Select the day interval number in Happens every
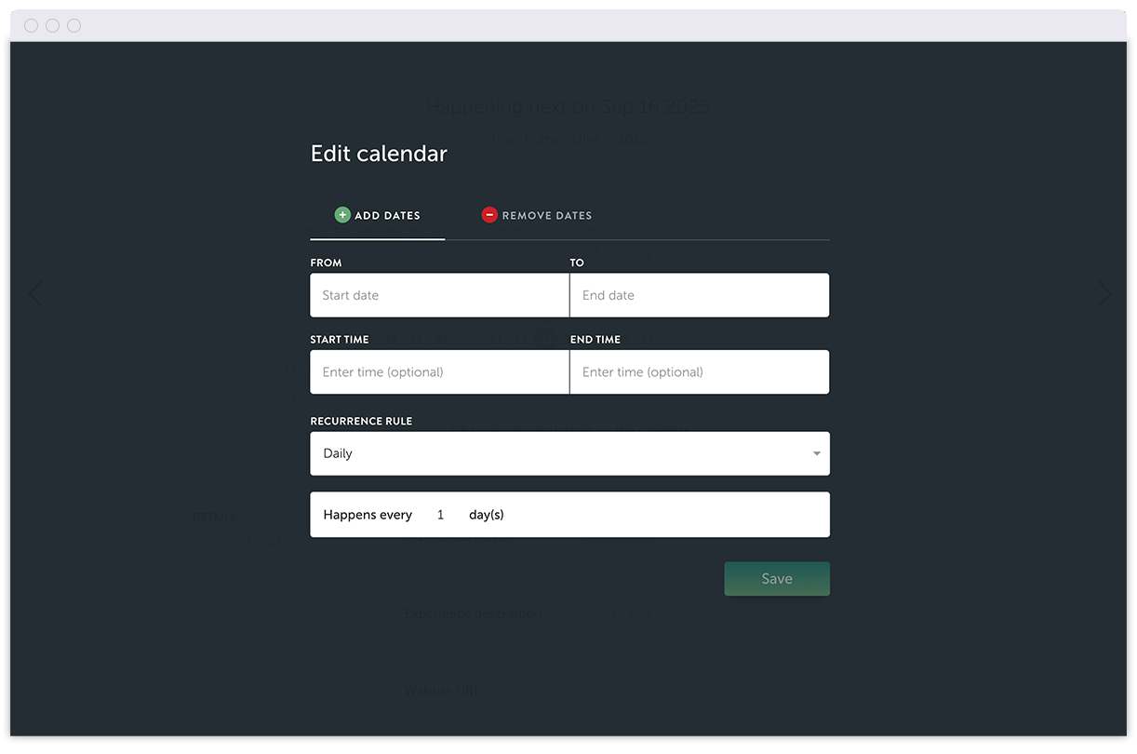 [441, 515]
